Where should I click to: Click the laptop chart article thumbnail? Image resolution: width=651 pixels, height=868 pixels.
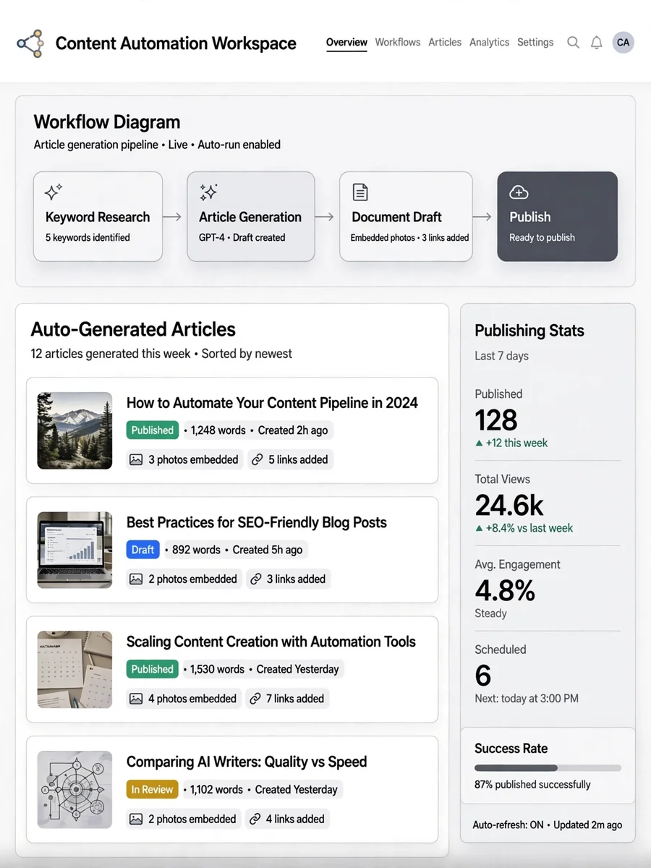point(75,550)
